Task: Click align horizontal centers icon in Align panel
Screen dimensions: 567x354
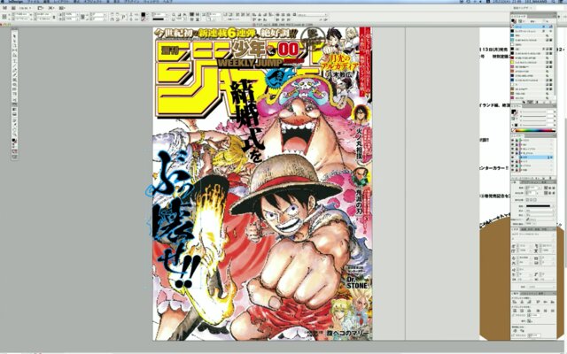Action: pos(522,302)
